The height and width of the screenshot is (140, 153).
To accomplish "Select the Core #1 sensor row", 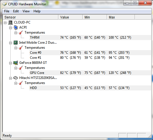I will coord(90,58).
